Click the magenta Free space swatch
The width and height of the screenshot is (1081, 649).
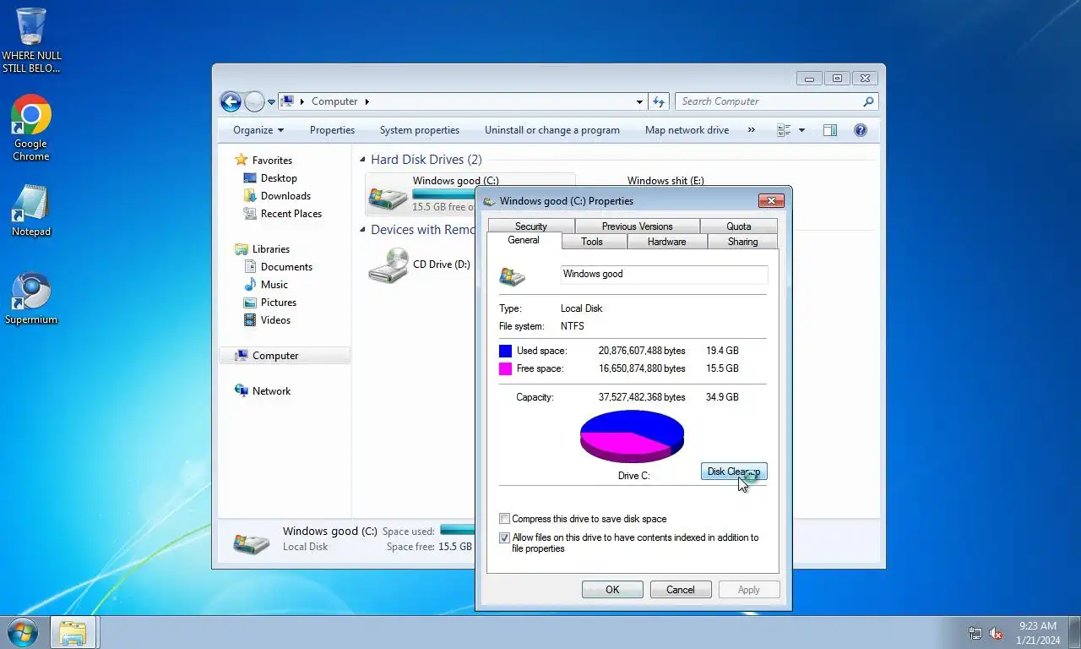pos(505,368)
